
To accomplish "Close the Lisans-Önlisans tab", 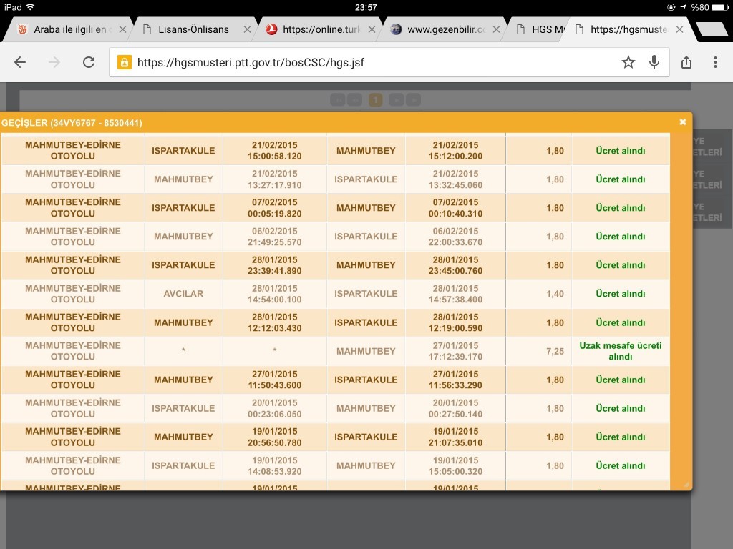I will 248,29.
